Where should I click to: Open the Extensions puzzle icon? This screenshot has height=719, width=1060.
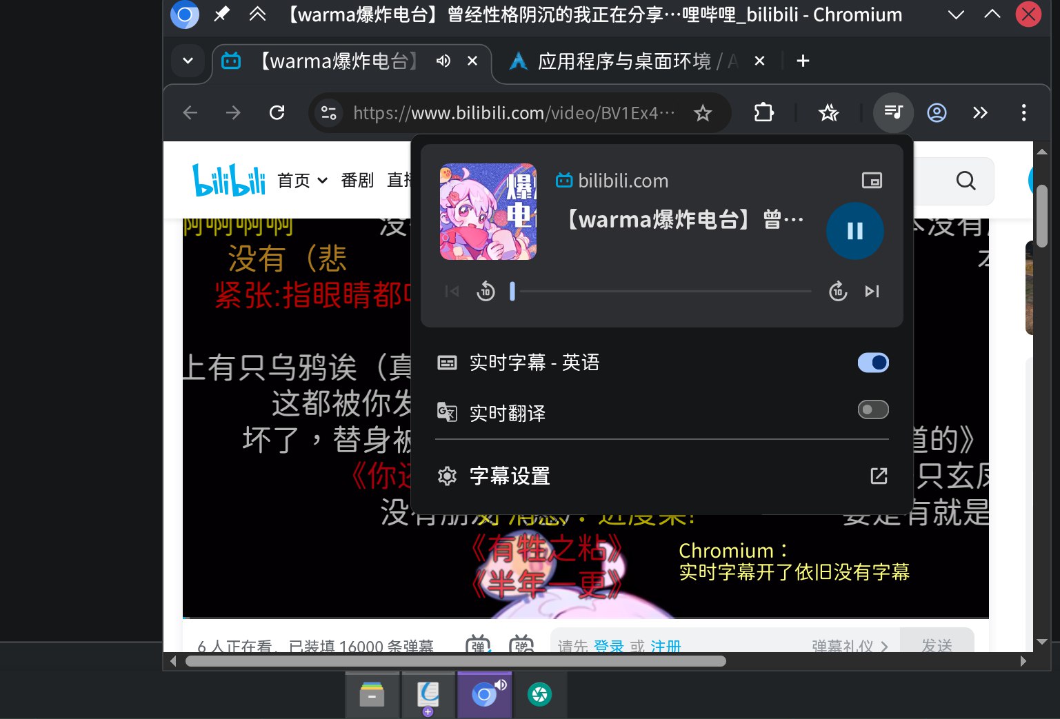[763, 112]
